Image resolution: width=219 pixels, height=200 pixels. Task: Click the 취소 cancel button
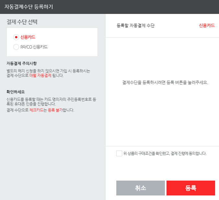[x=141, y=188]
